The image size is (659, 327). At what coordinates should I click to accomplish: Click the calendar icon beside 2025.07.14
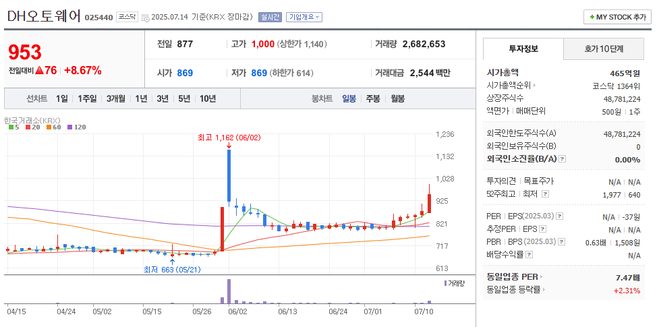pos(146,18)
